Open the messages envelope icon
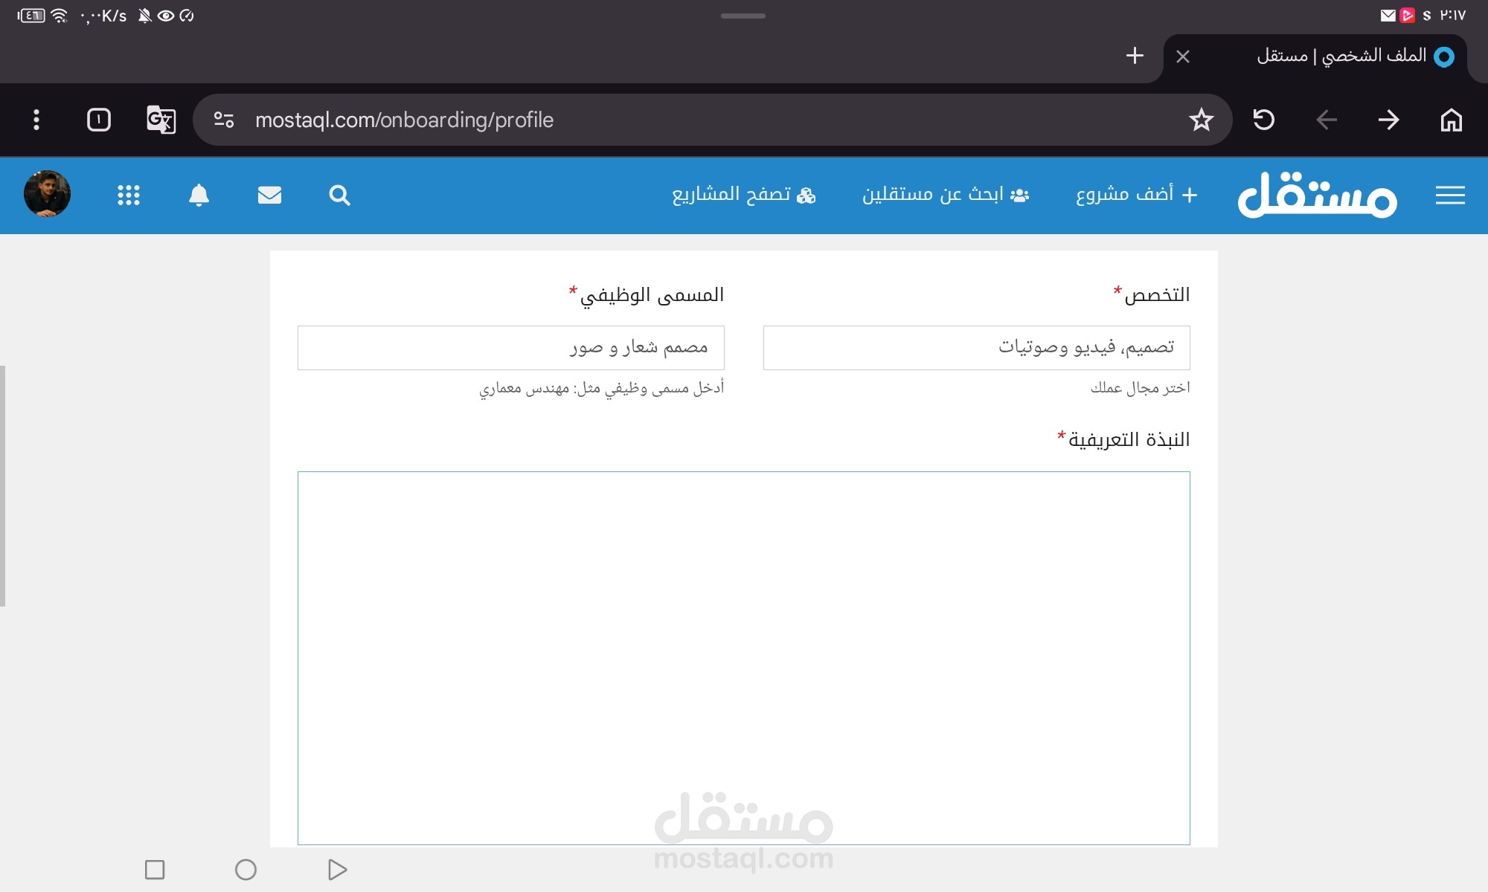The image size is (1488, 892). (269, 195)
